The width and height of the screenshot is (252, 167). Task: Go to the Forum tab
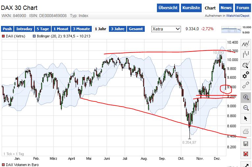click(x=243, y=8)
